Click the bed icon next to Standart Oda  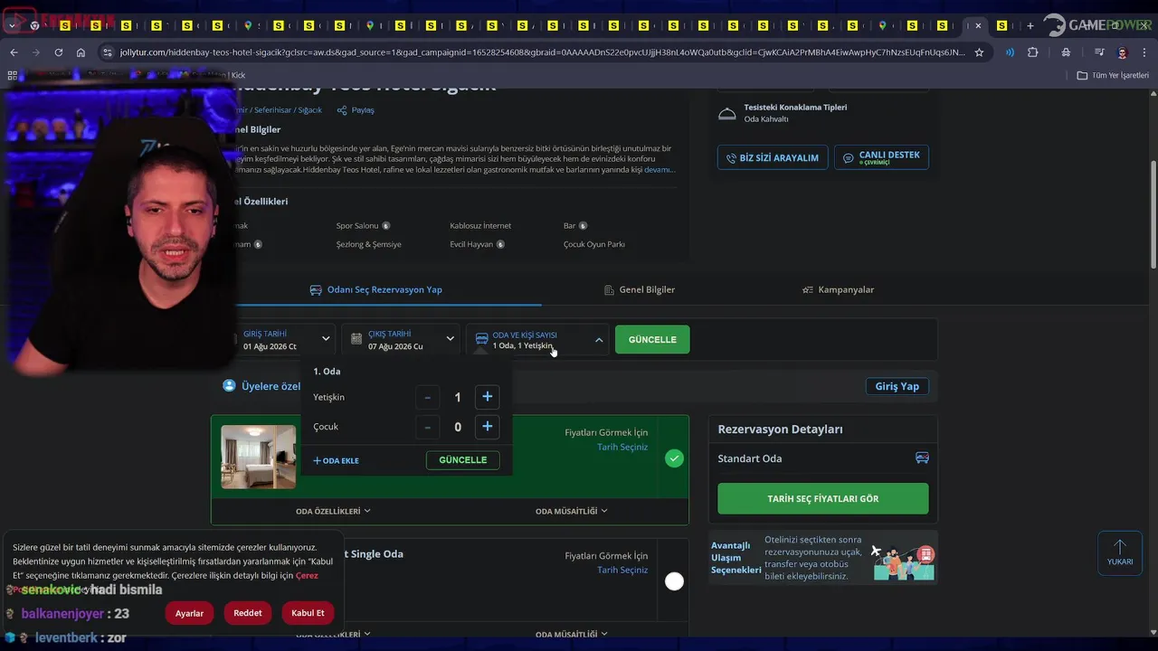(x=922, y=458)
